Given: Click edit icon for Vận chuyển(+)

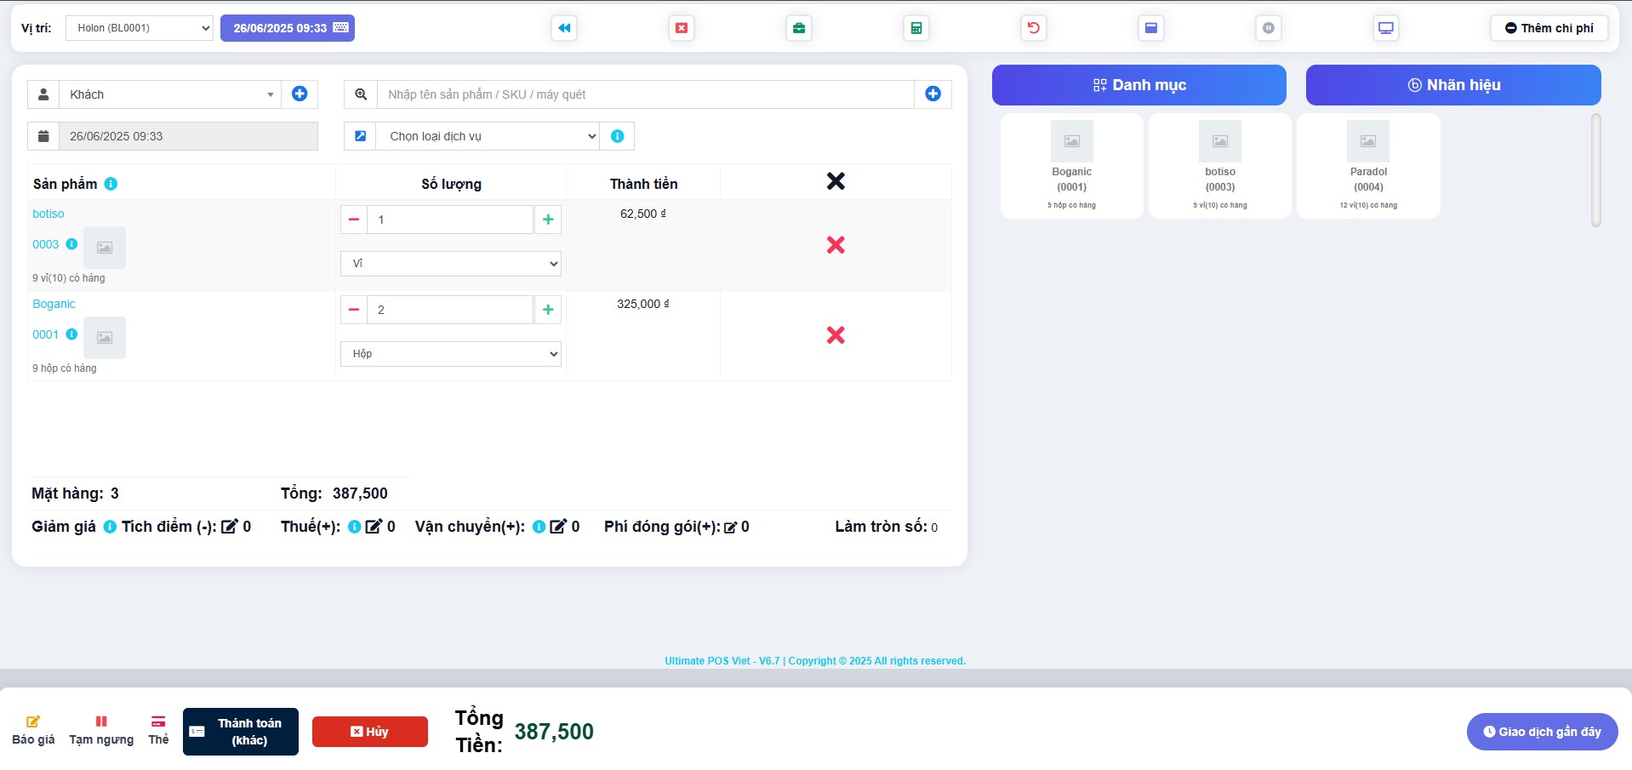Looking at the screenshot, I should [558, 527].
